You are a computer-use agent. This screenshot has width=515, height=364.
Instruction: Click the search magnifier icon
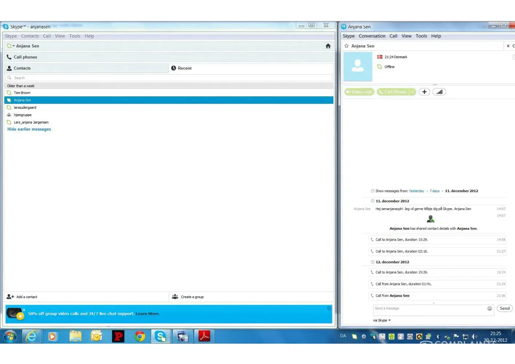9,78
